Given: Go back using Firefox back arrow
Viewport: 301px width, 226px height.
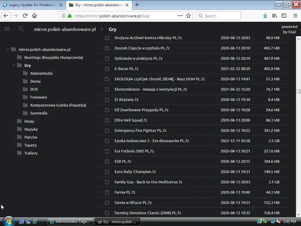Looking at the screenshot, I should pos(6,16).
